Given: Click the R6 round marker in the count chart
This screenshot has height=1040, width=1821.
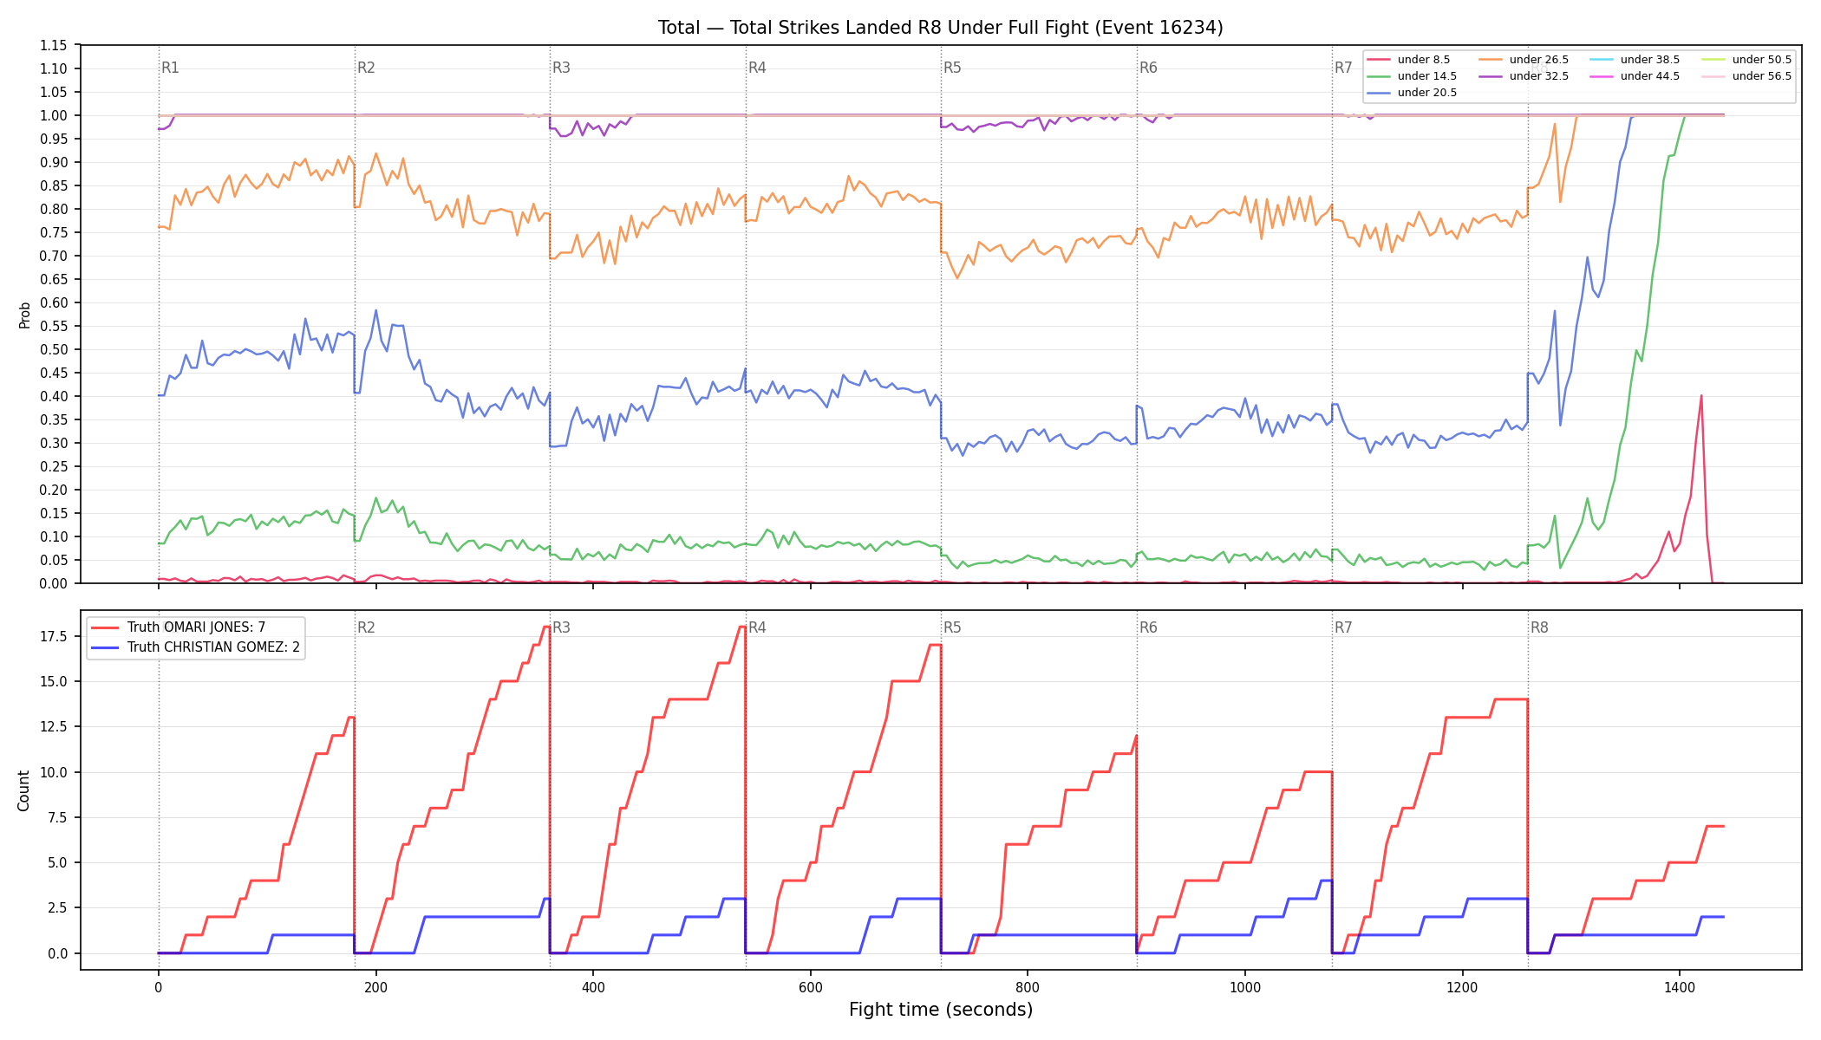Looking at the screenshot, I should (x=1148, y=627).
